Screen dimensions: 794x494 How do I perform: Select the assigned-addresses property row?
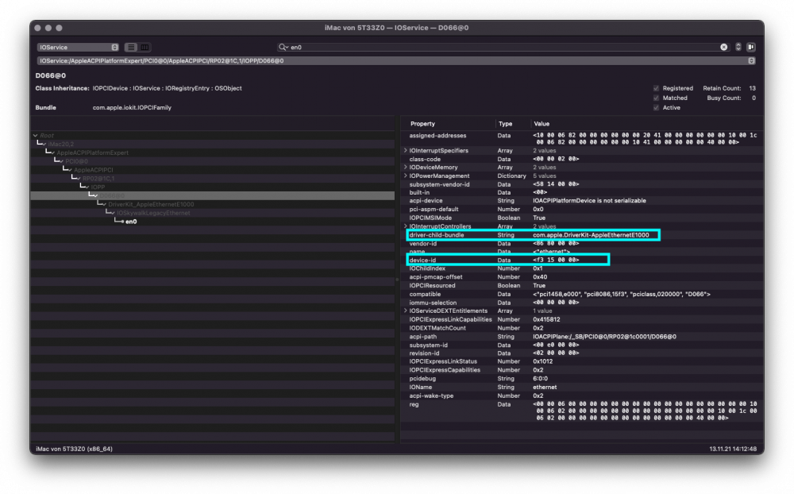pyautogui.click(x=582, y=139)
